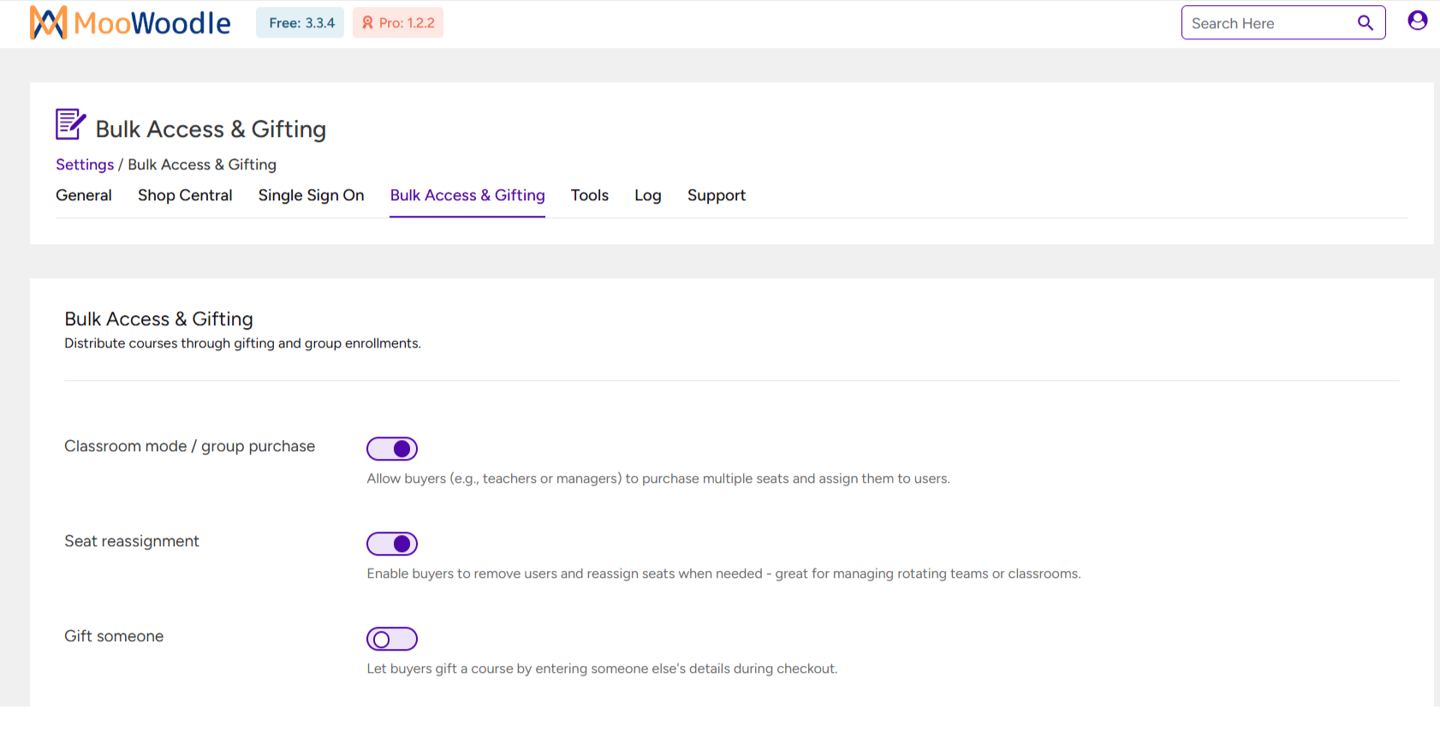Screen dimensions: 1440x732
Task: Click the Pro version ribbon icon
Action: tap(367, 23)
